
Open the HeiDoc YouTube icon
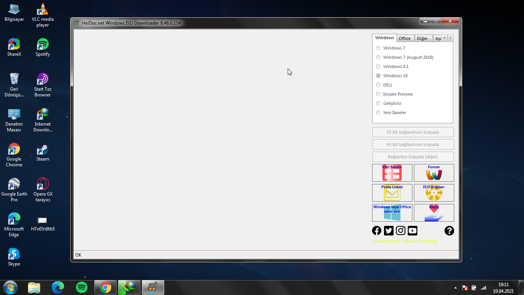tap(412, 230)
